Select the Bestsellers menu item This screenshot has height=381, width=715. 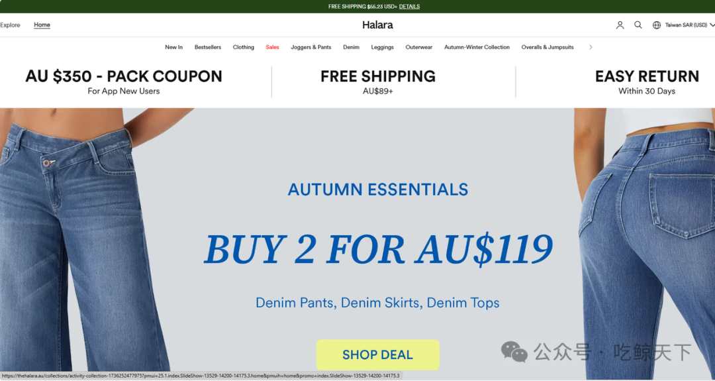207,47
